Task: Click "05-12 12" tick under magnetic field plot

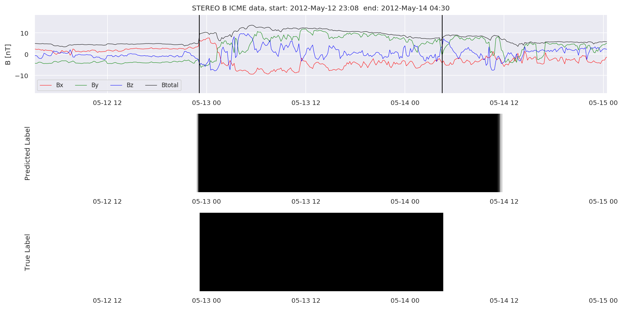Action: (x=107, y=103)
